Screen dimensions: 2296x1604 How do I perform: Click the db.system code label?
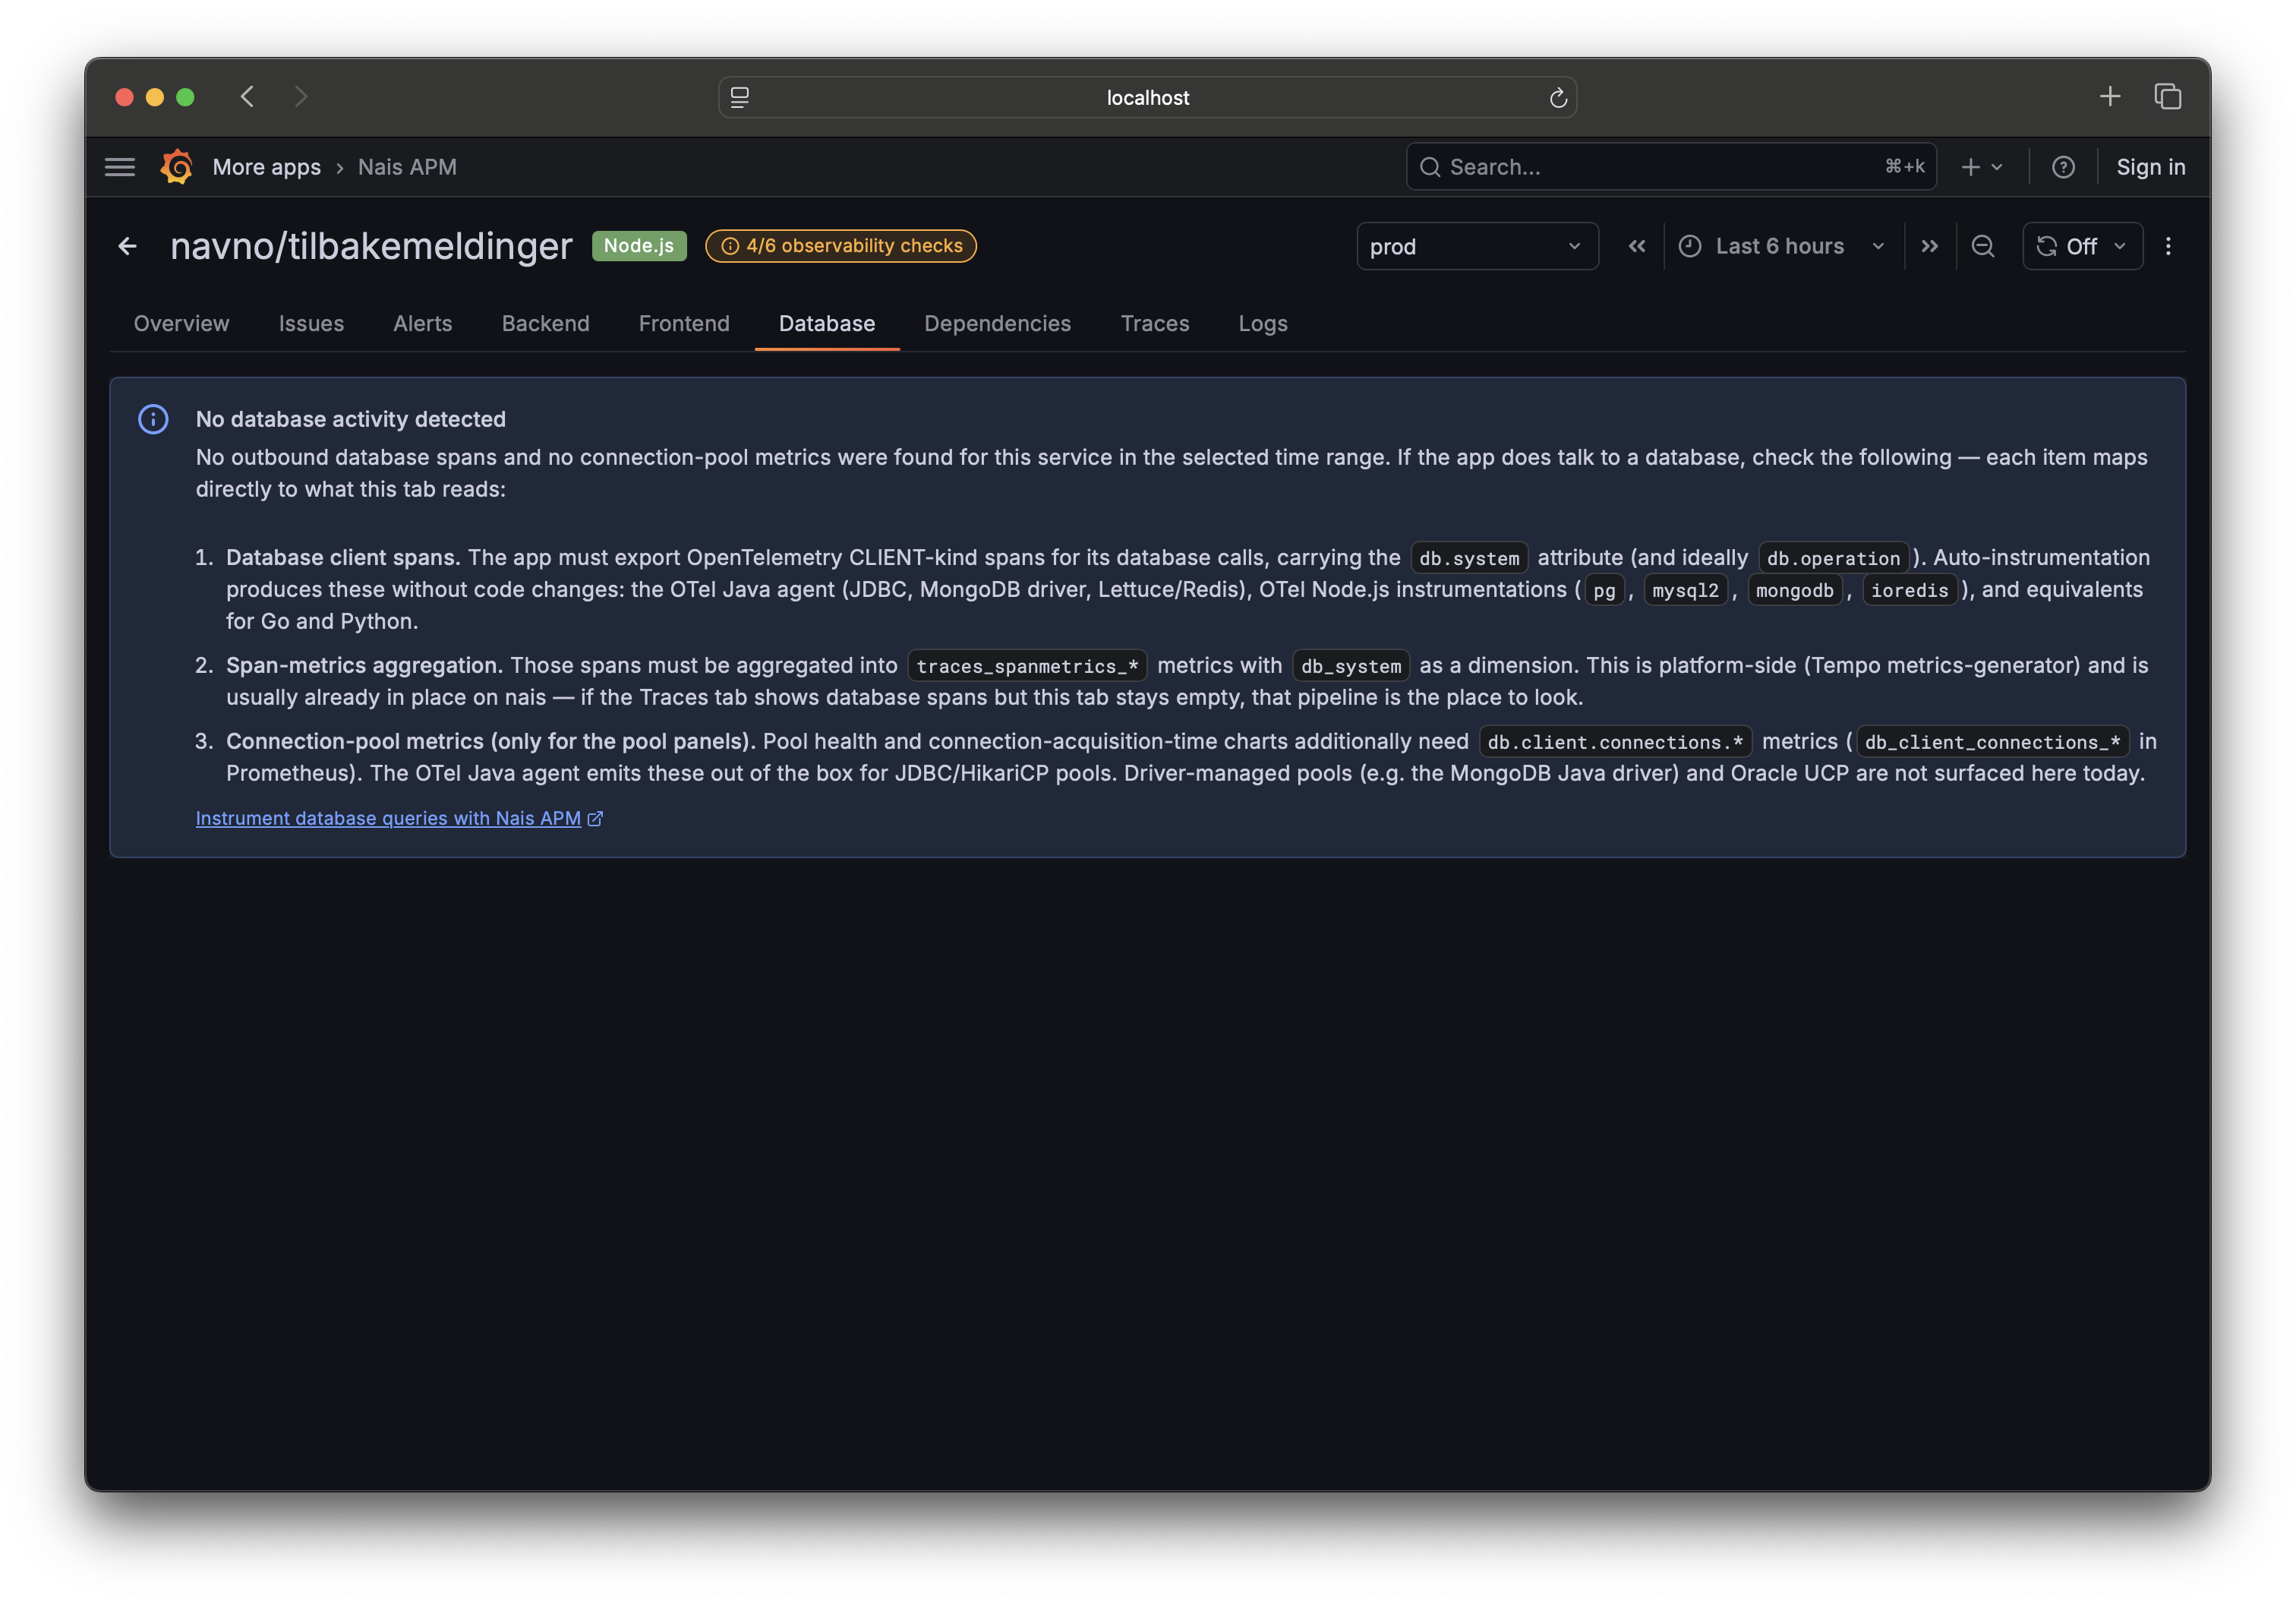[x=1469, y=558]
